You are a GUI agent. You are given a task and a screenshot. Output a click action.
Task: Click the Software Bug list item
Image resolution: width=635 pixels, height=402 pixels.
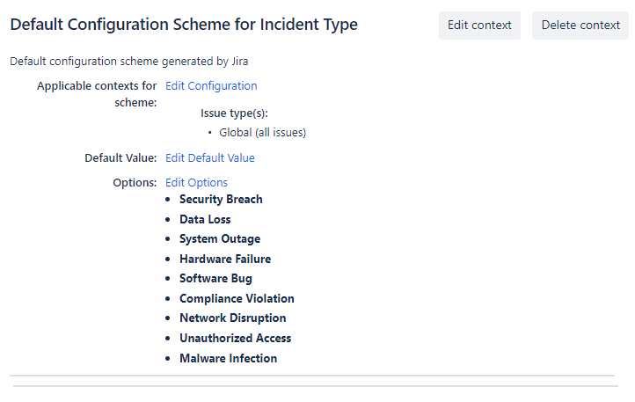point(215,279)
